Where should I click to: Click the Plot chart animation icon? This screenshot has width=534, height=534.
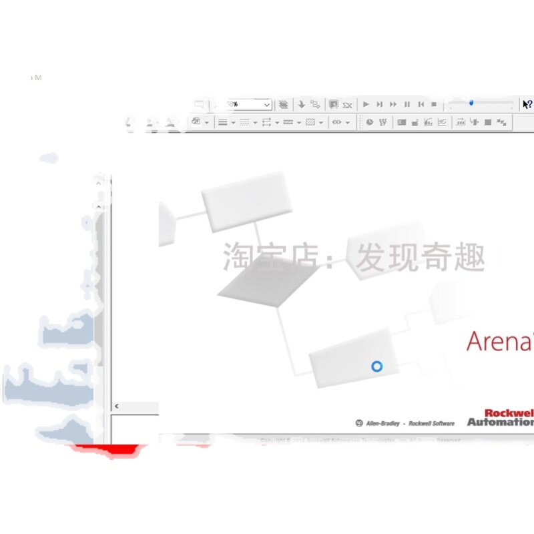pos(428,122)
